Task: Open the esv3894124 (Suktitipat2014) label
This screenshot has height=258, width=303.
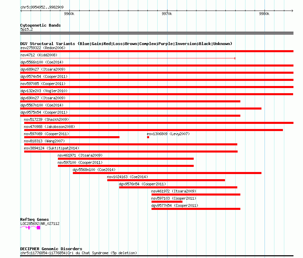Action: click(51, 148)
